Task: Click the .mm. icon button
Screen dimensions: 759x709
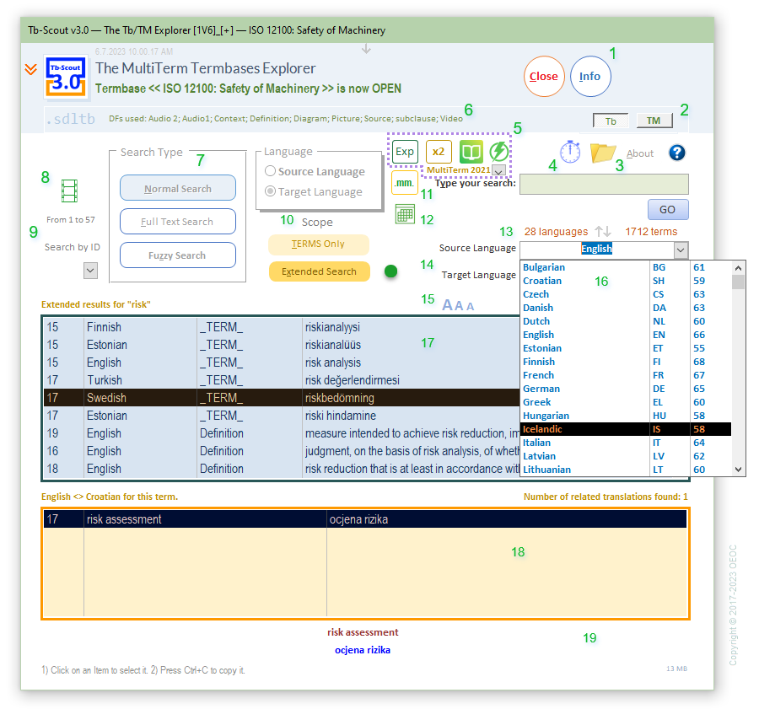Action: click(x=405, y=183)
